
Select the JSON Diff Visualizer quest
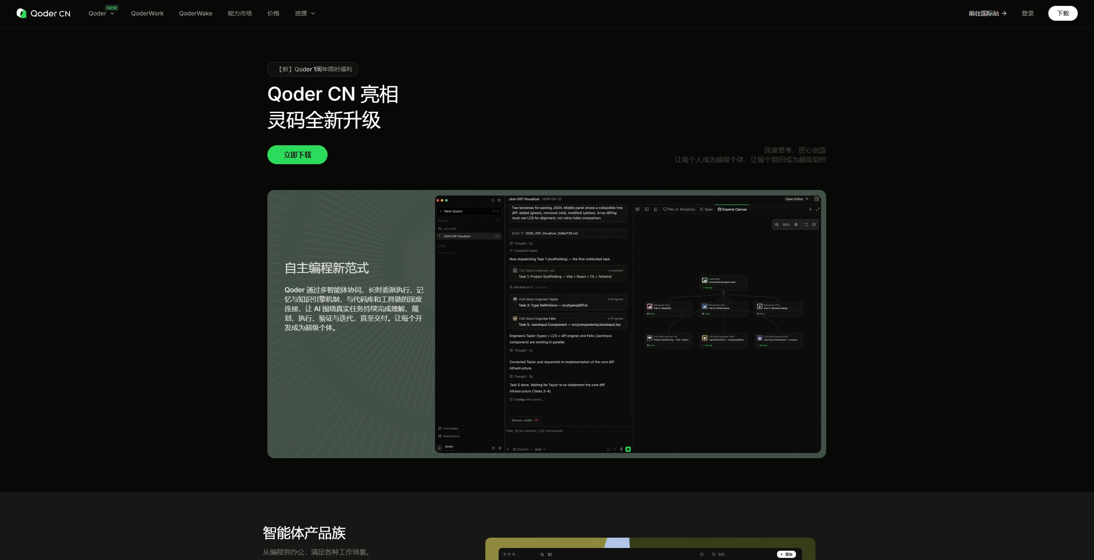pyautogui.click(x=469, y=236)
